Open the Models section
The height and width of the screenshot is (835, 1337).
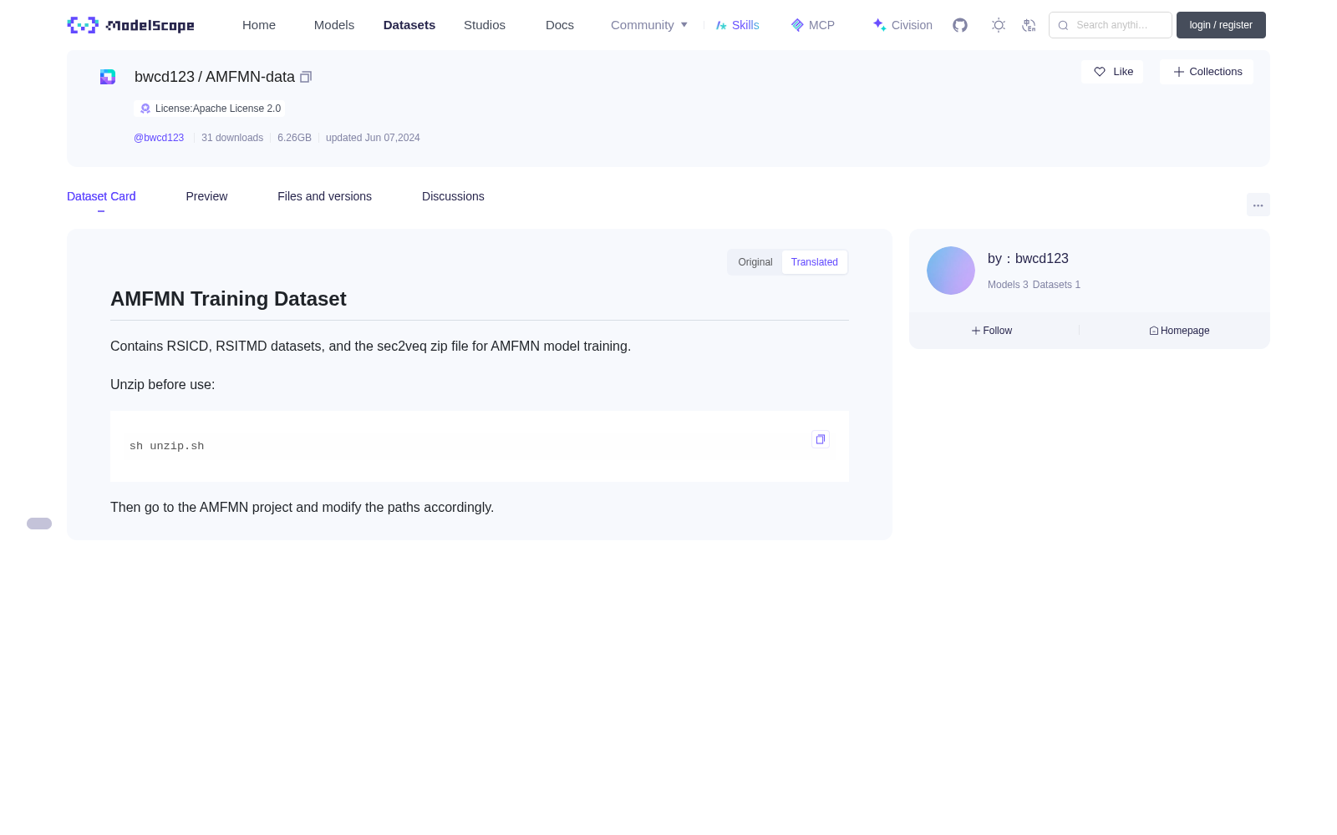[334, 25]
